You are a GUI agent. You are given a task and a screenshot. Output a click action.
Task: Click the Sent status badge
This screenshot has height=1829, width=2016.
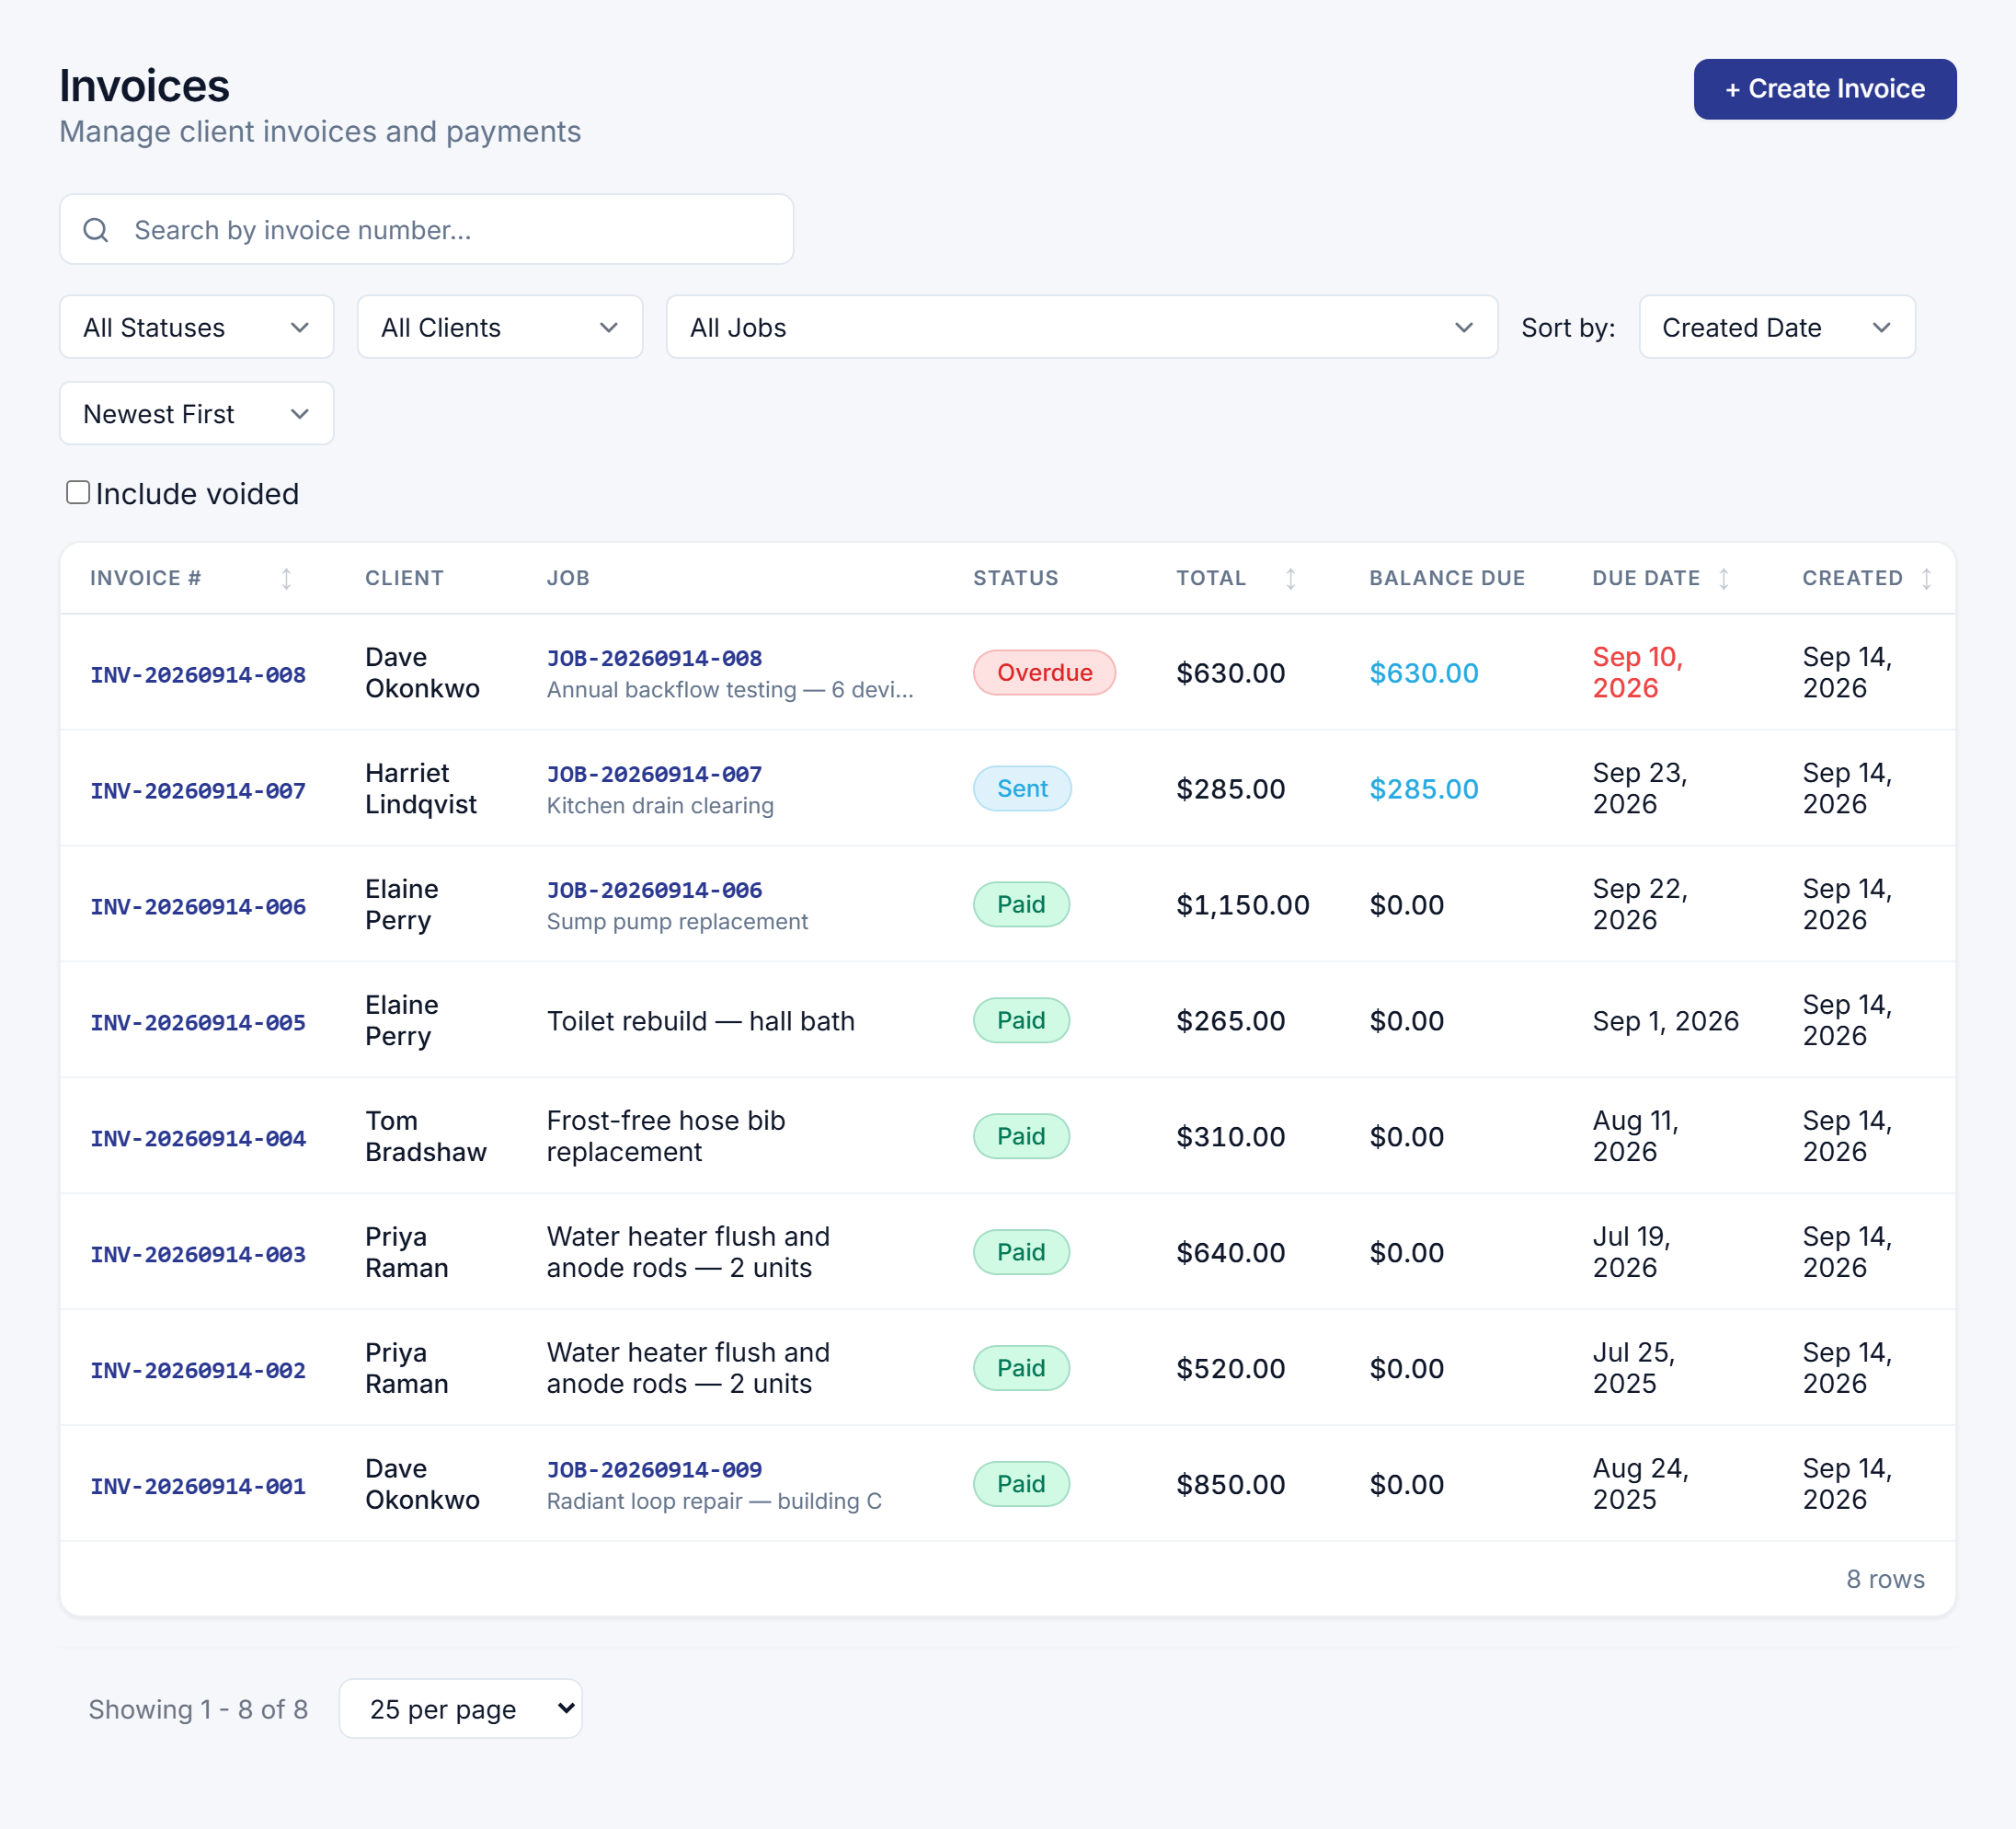coord(1022,788)
